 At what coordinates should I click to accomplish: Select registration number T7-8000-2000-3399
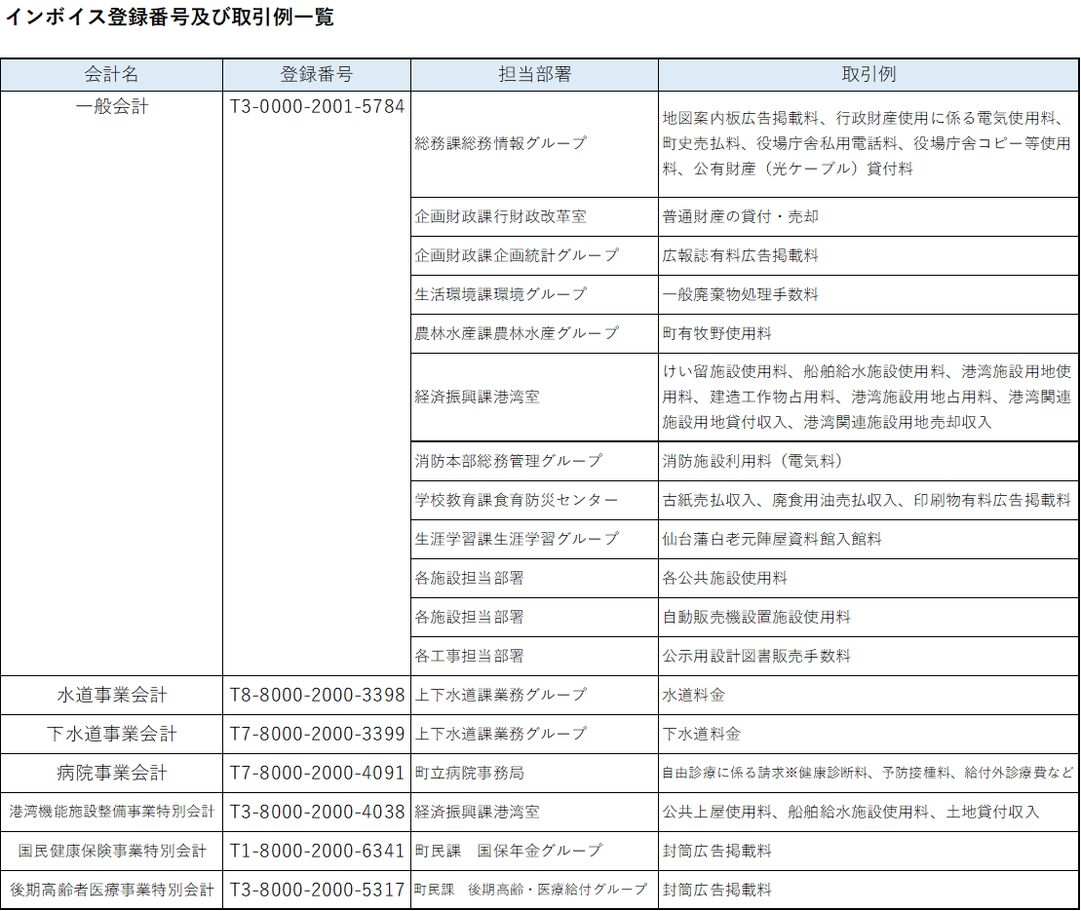317,734
